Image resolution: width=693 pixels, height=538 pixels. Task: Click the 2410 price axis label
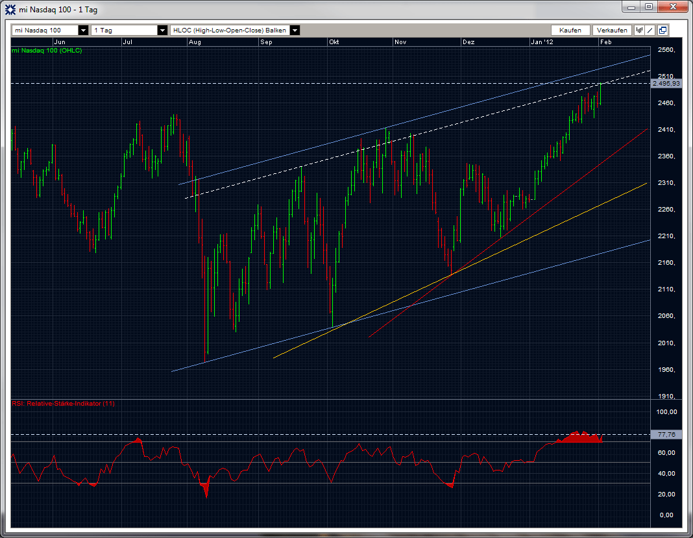(x=666, y=130)
